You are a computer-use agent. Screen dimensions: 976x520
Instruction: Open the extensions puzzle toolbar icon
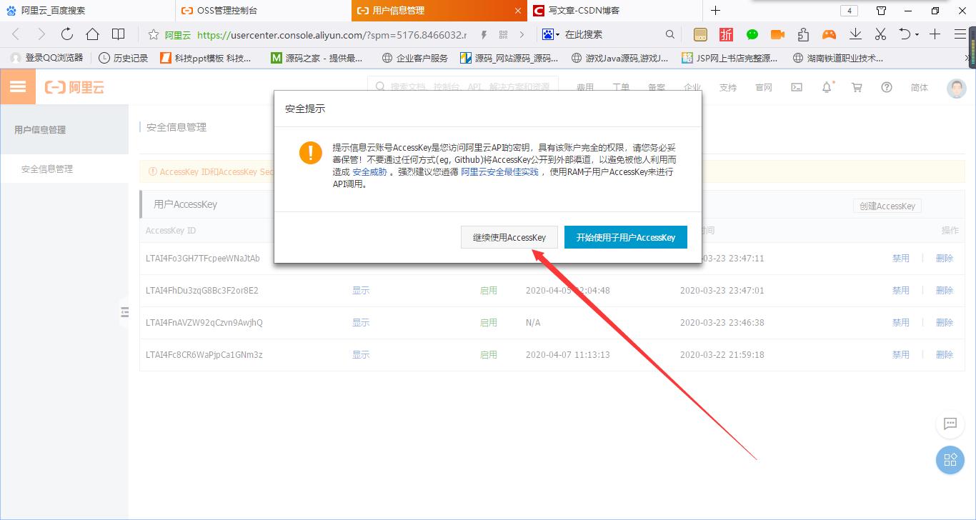coord(803,34)
